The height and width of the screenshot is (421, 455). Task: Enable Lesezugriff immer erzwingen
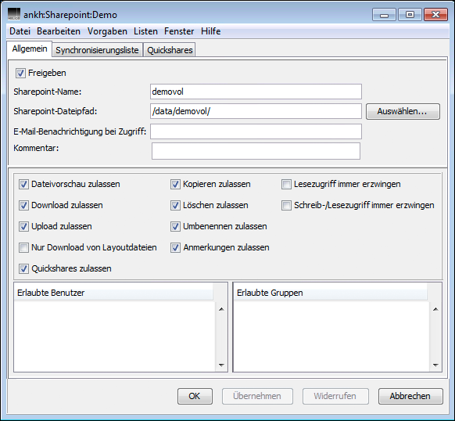286,184
